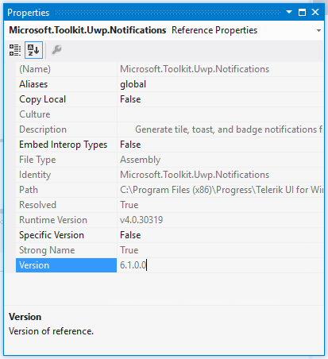Switch to Categorized property view
Viewport: 328px width, 359px height.
15,50
